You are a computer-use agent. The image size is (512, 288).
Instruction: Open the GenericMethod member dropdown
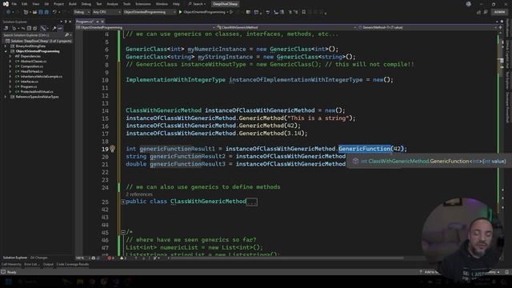tap(426, 28)
